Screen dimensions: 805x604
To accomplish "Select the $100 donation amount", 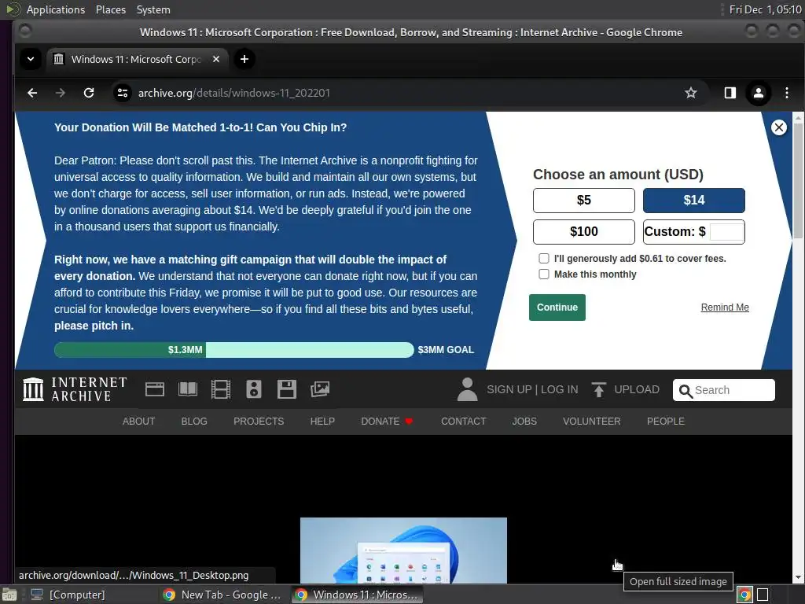I will pos(584,232).
